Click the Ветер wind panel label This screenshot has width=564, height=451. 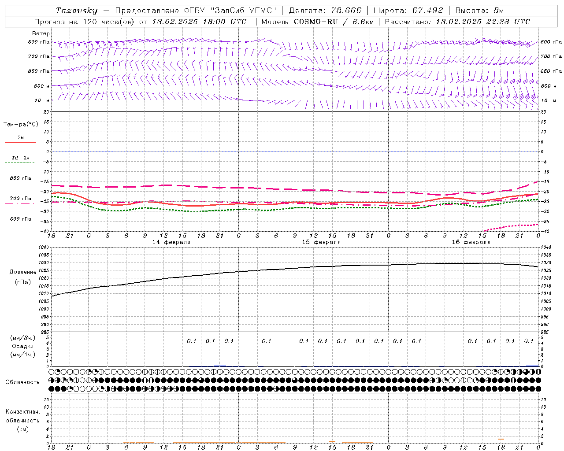click(41, 33)
